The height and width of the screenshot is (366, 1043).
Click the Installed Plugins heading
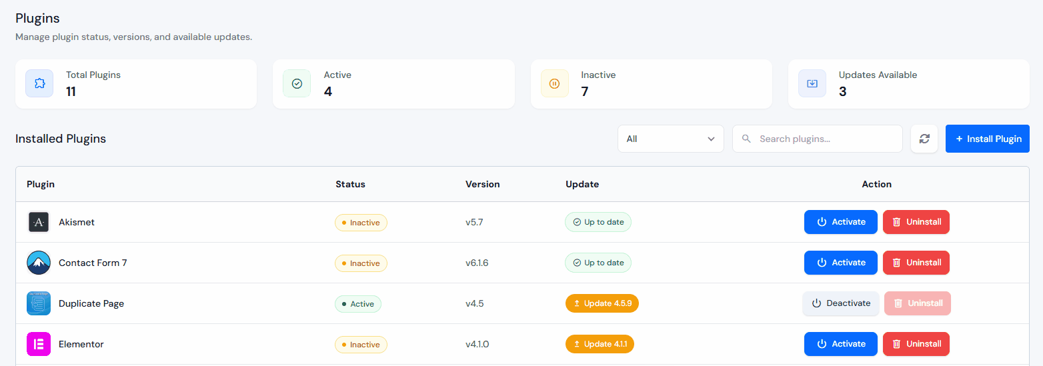pyautogui.click(x=61, y=139)
